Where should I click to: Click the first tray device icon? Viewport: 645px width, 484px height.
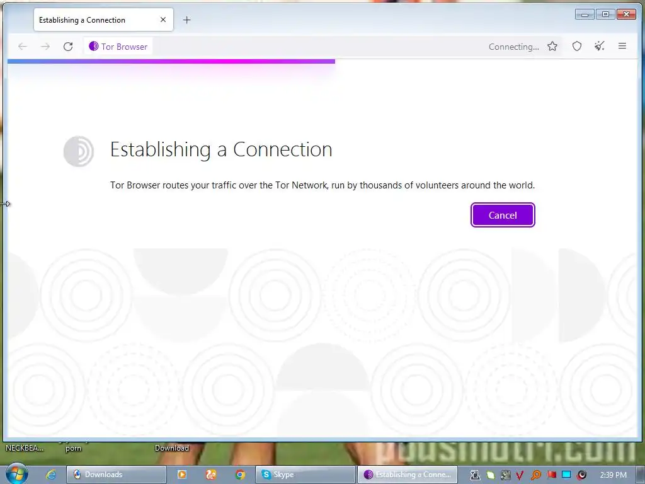point(475,475)
